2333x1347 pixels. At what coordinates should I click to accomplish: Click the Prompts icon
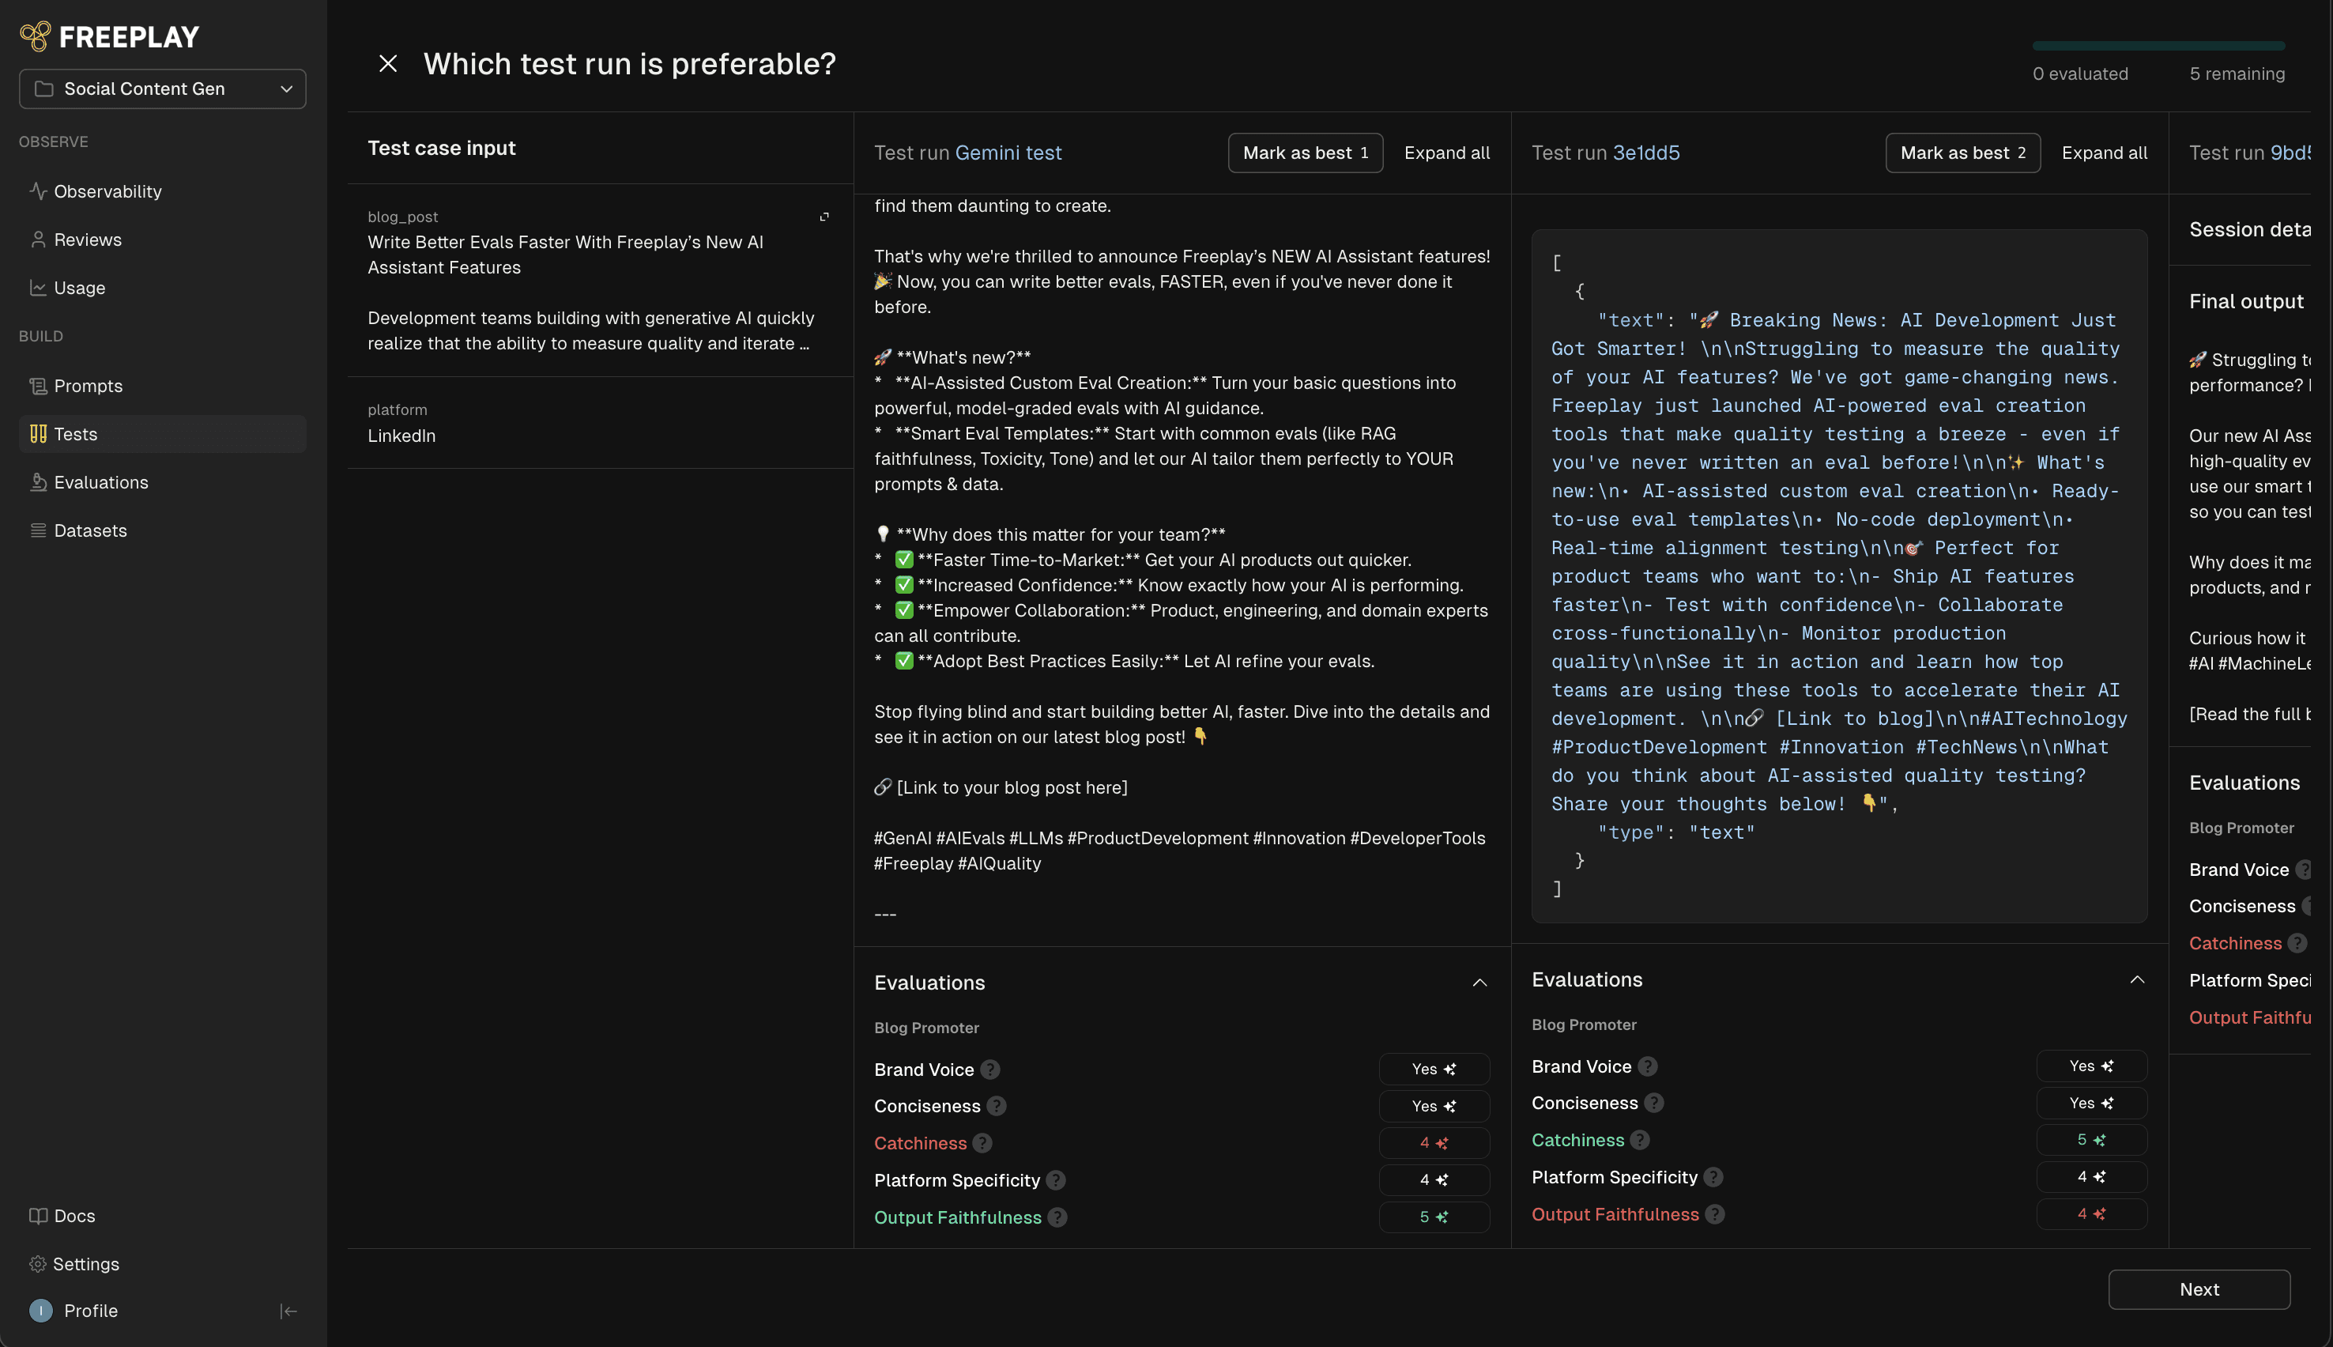coord(38,386)
